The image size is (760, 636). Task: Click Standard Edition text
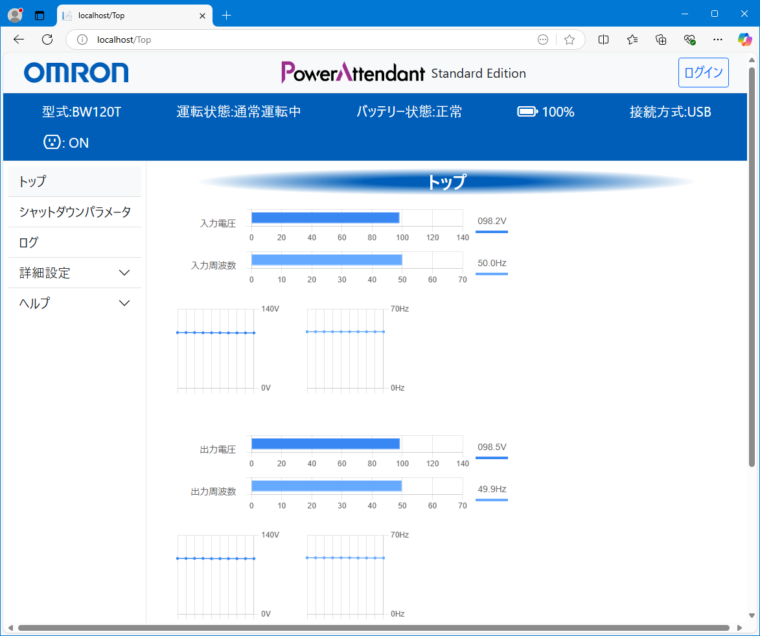[478, 74]
